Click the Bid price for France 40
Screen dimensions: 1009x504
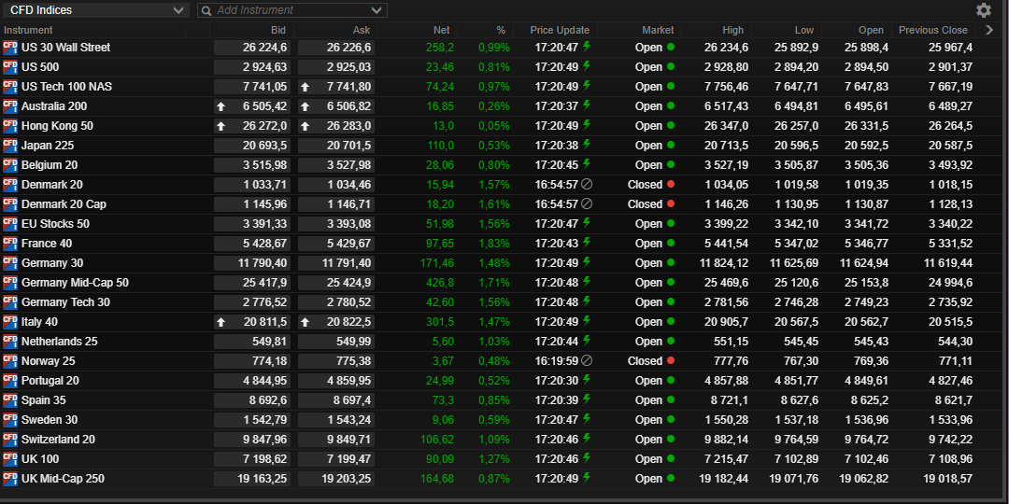pos(252,244)
